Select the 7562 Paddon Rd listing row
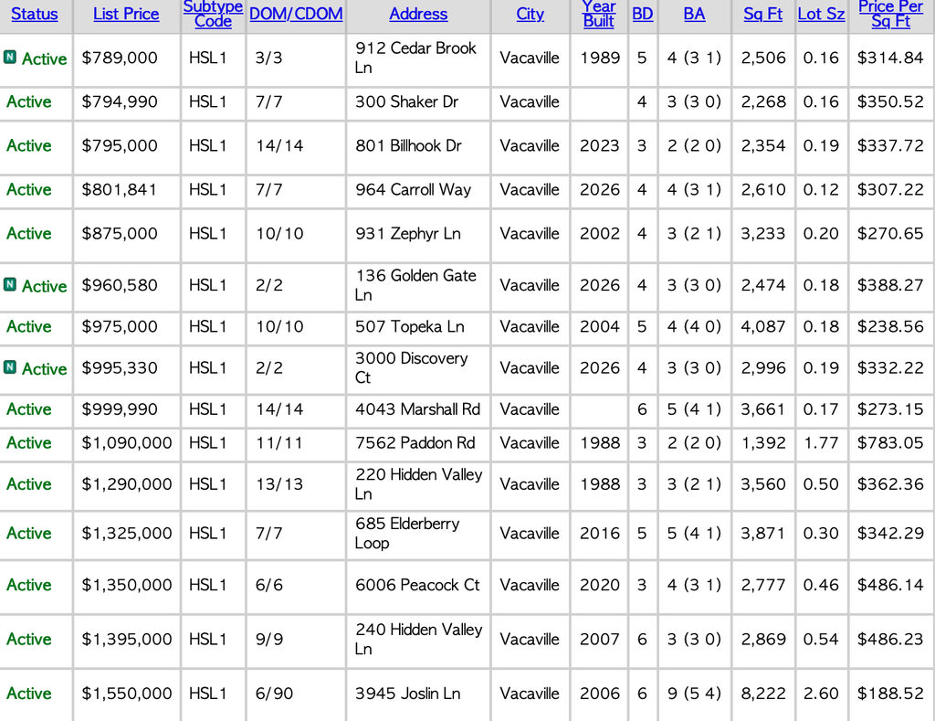Screen dimensions: 935x721 tap(418, 444)
